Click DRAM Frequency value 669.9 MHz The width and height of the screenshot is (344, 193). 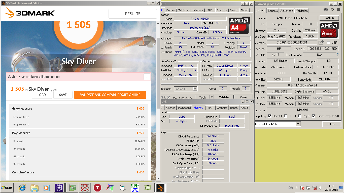pyautogui.click(x=213, y=136)
